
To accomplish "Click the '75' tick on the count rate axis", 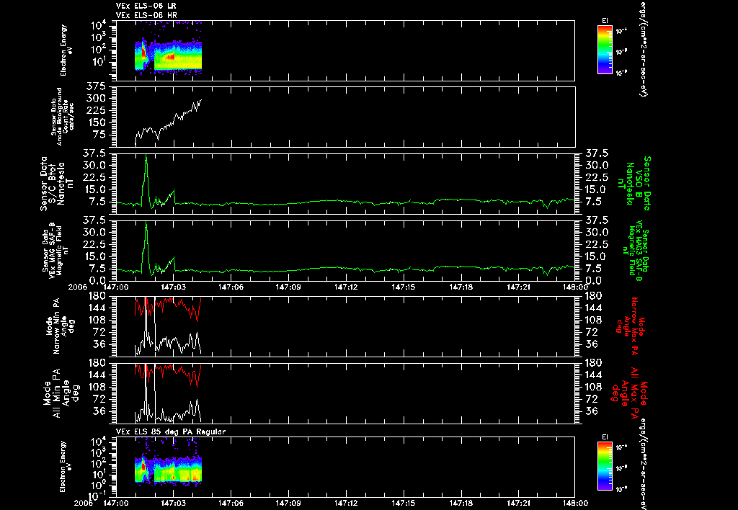I will coord(99,135).
